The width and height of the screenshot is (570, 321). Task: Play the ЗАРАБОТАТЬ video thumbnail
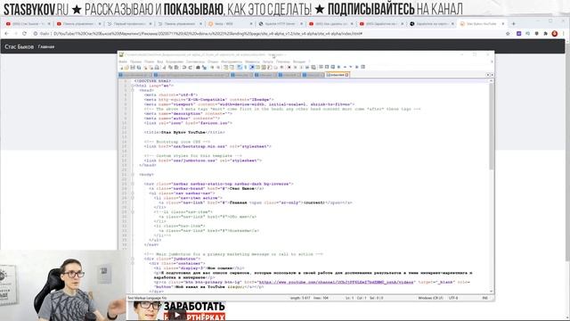click(x=176, y=315)
